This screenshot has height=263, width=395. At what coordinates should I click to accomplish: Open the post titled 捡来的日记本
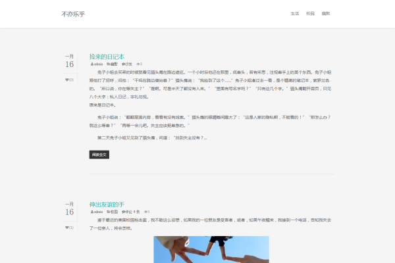coord(107,57)
